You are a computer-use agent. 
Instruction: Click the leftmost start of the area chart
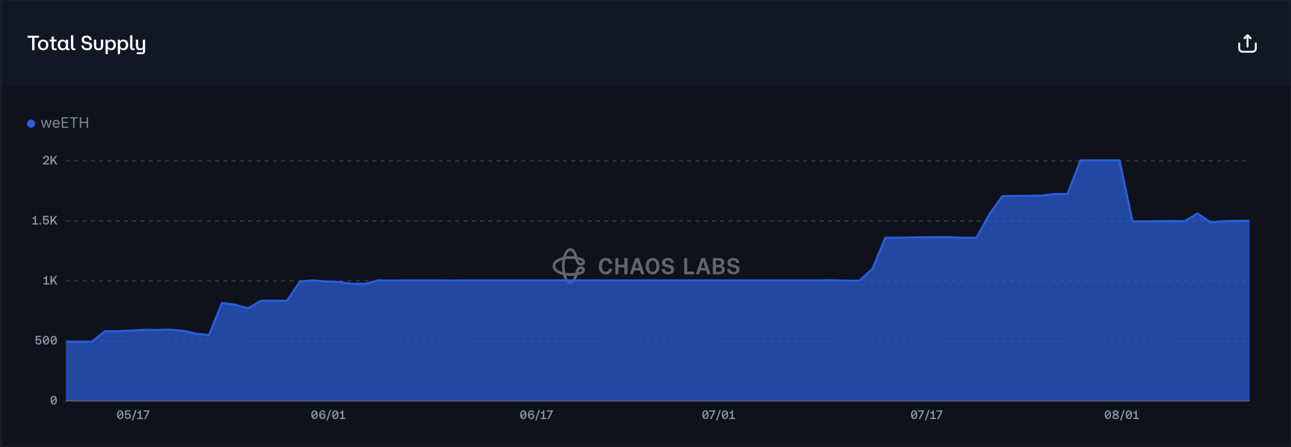point(67,341)
